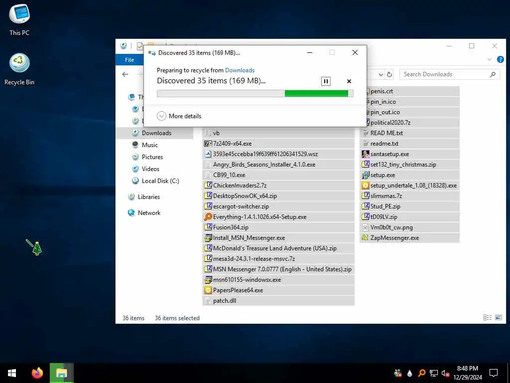510x383 pixels.
Task: Open Explorer help with the question mark icon
Action: pos(500,59)
